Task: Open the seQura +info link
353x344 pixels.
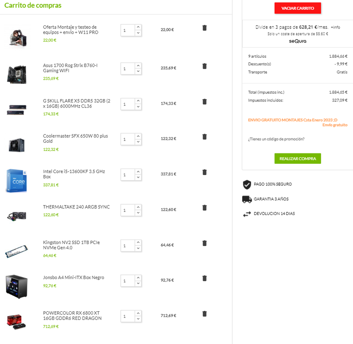Action: click(x=335, y=27)
